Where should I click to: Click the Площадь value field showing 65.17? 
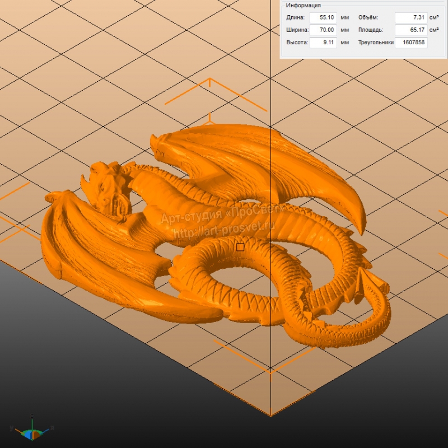tap(410, 30)
